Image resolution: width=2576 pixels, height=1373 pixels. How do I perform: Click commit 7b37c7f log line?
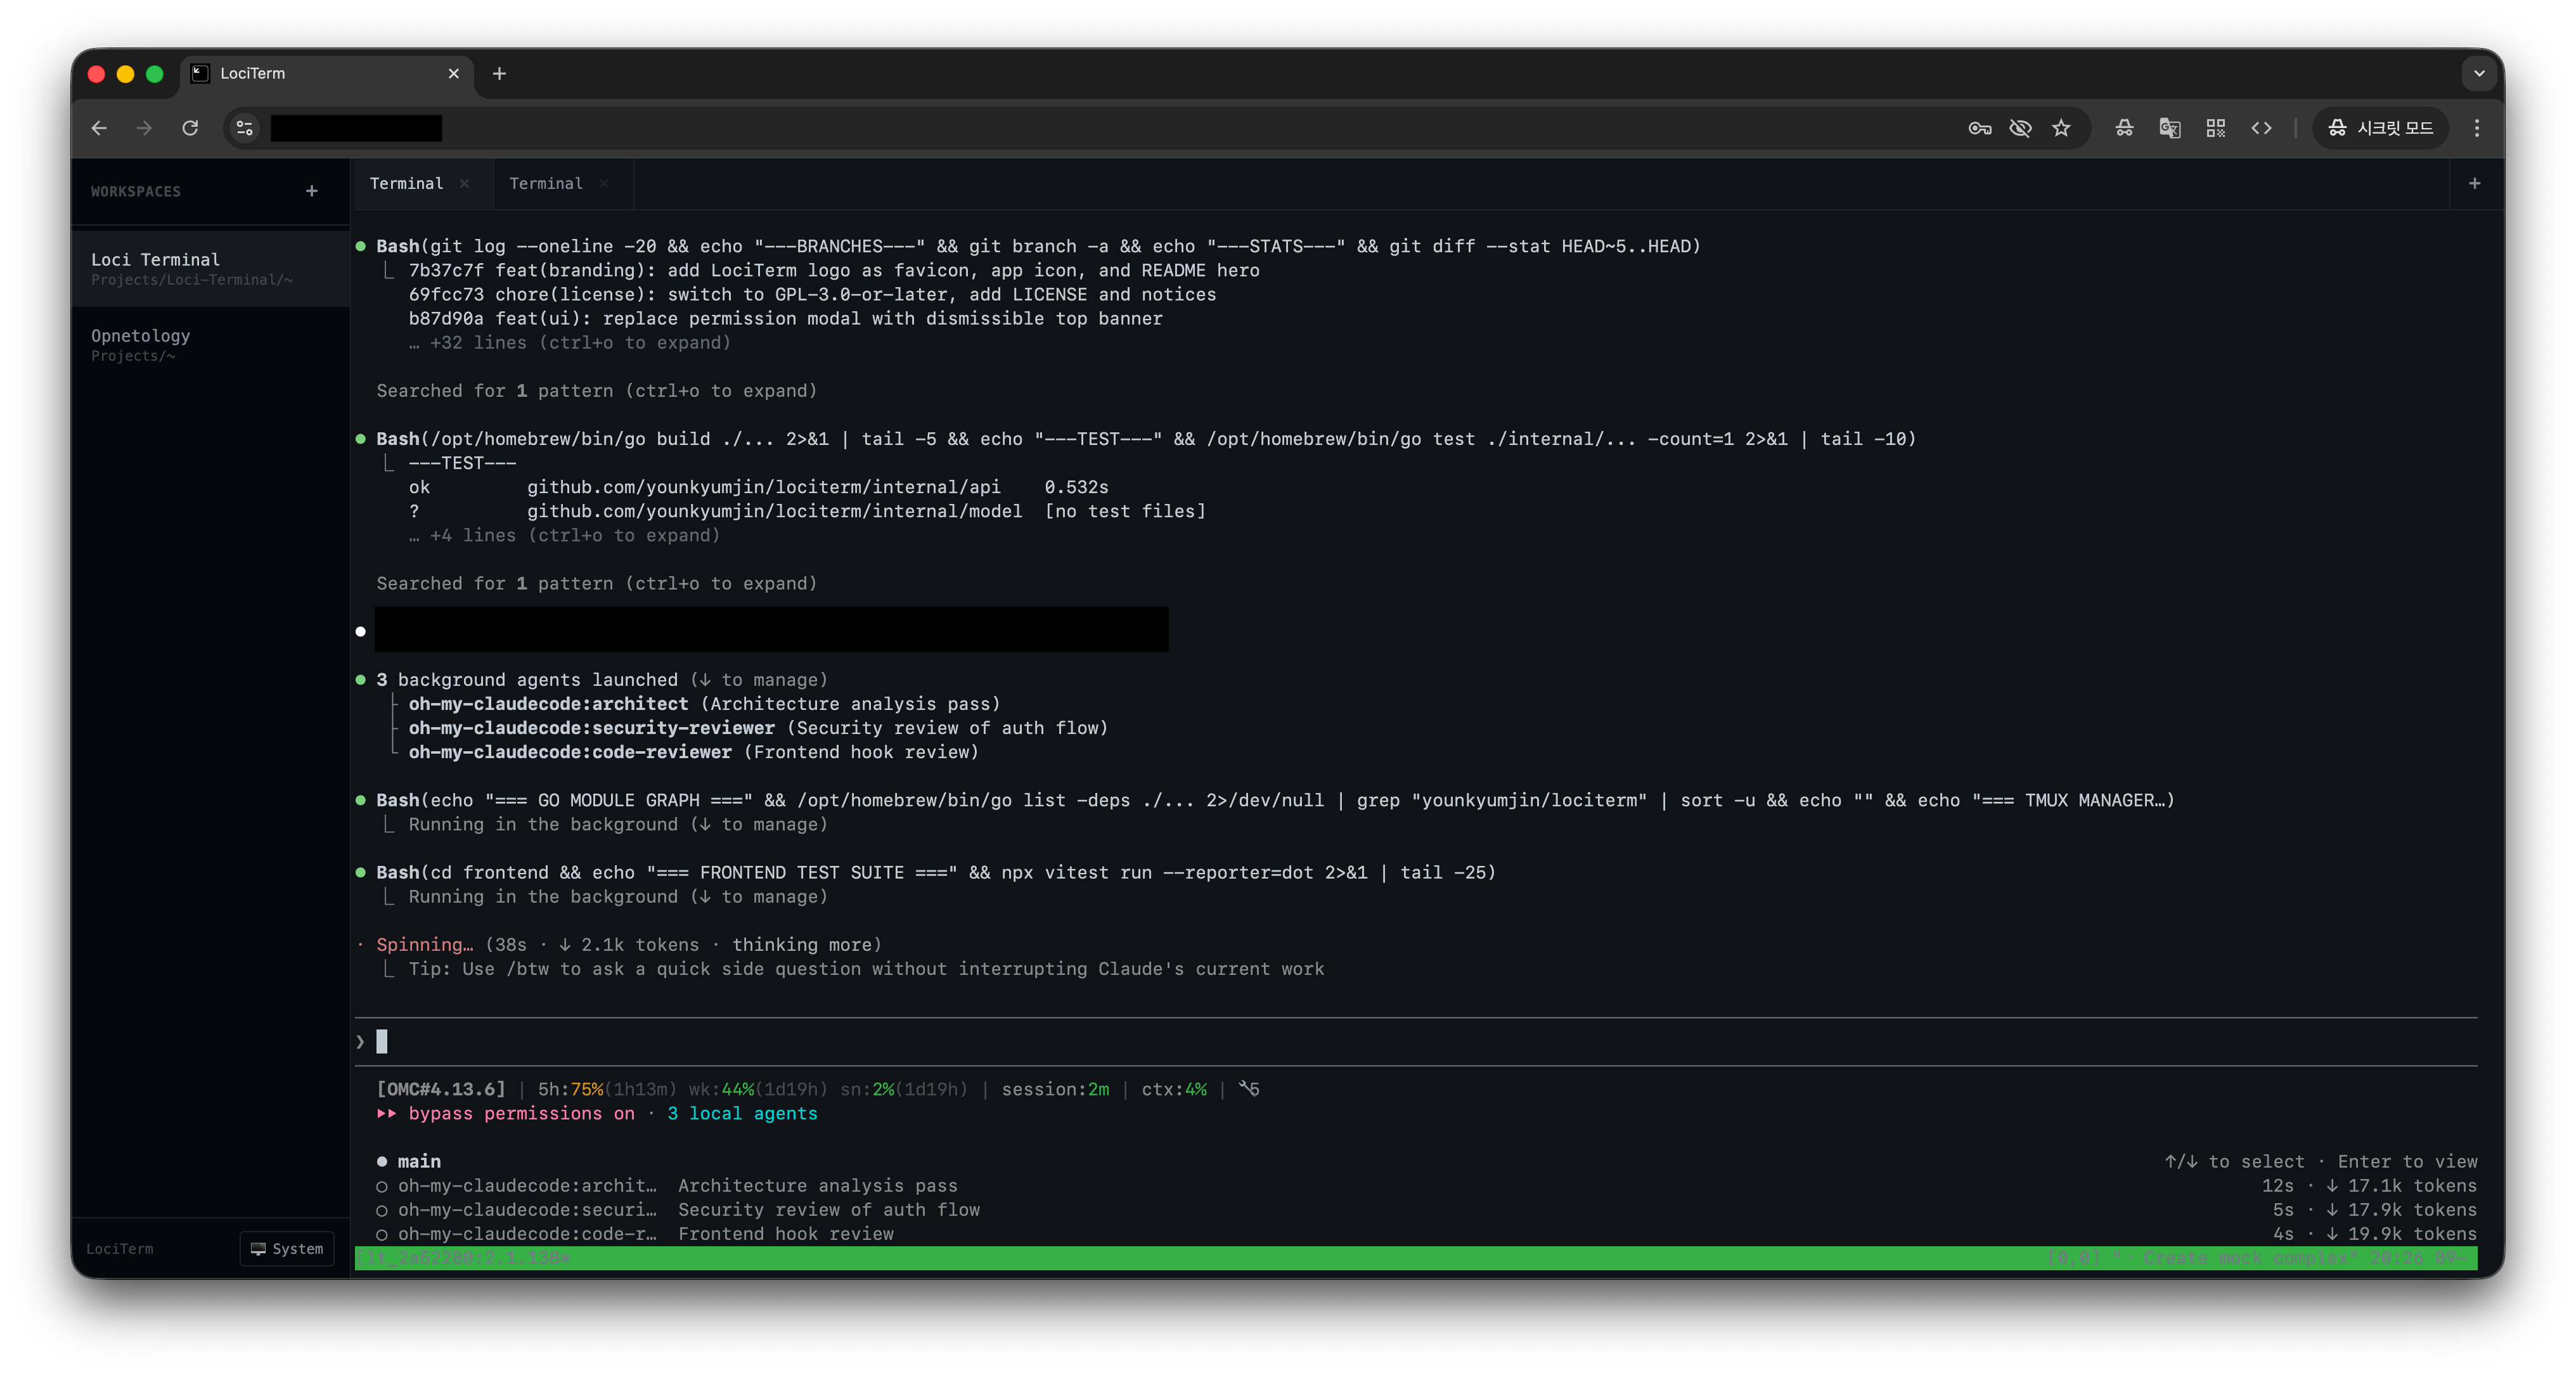click(x=834, y=270)
